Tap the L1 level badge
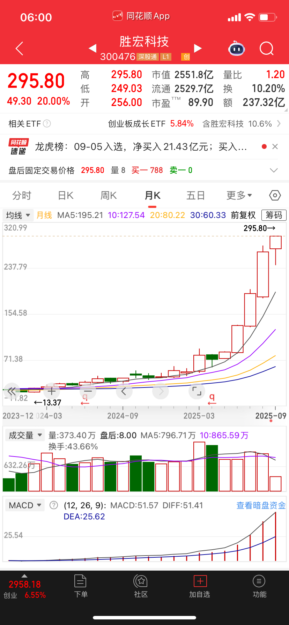The width and height of the screenshot is (289, 625). 166,57
